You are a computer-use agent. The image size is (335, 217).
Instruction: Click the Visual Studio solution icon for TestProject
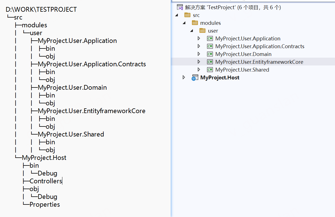(x=180, y=7)
